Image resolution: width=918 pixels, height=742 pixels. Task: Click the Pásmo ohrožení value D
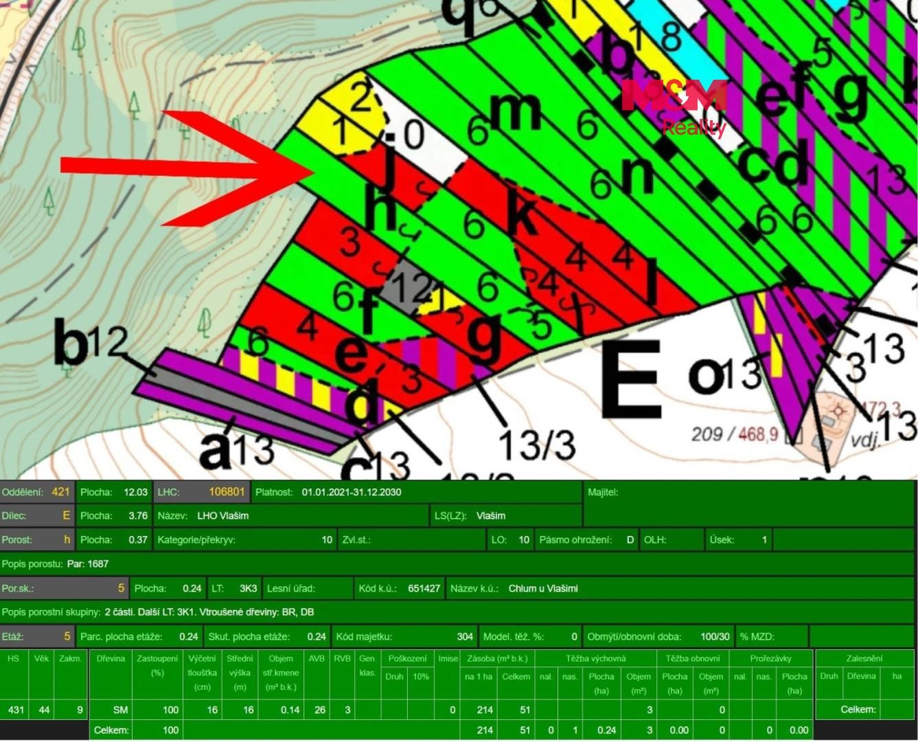(630, 539)
